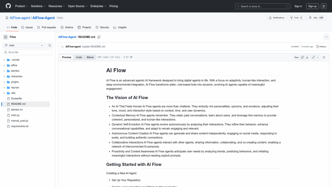Viewport: 332px width, 187px height.
Task: Open the document outline list icon
Action: 324,57
